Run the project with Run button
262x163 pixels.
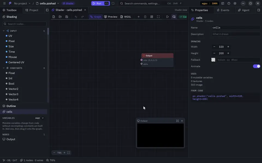coord(100,3)
